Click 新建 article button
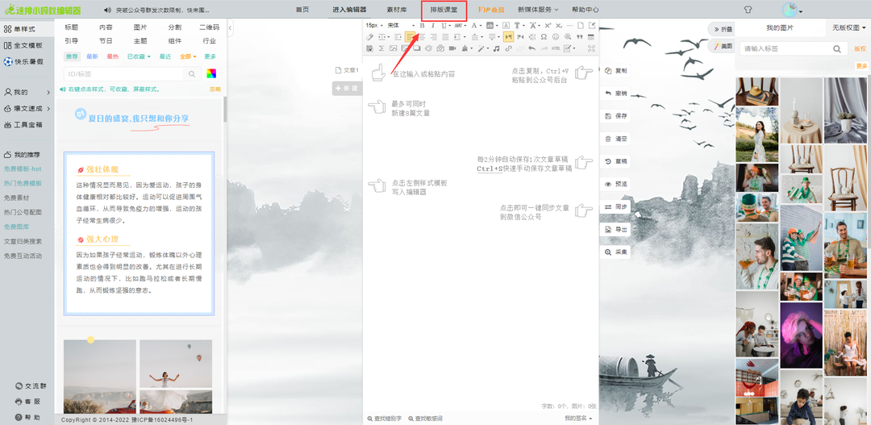This screenshot has width=871, height=425. pos(347,89)
